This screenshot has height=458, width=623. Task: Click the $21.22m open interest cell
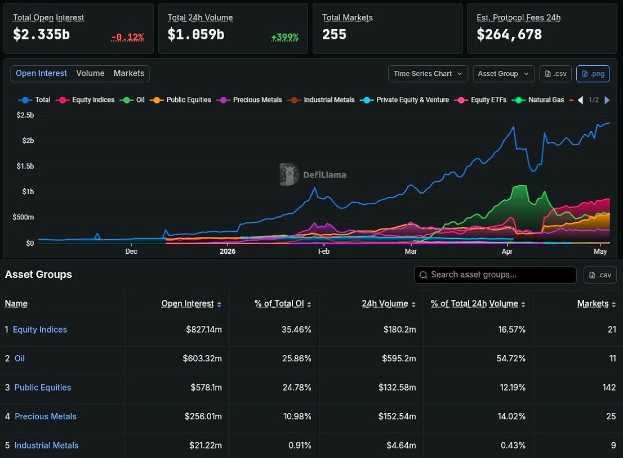click(206, 445)
